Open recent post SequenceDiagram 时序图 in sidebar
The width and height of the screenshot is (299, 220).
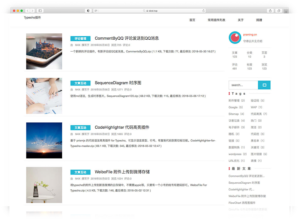point(244,183)
